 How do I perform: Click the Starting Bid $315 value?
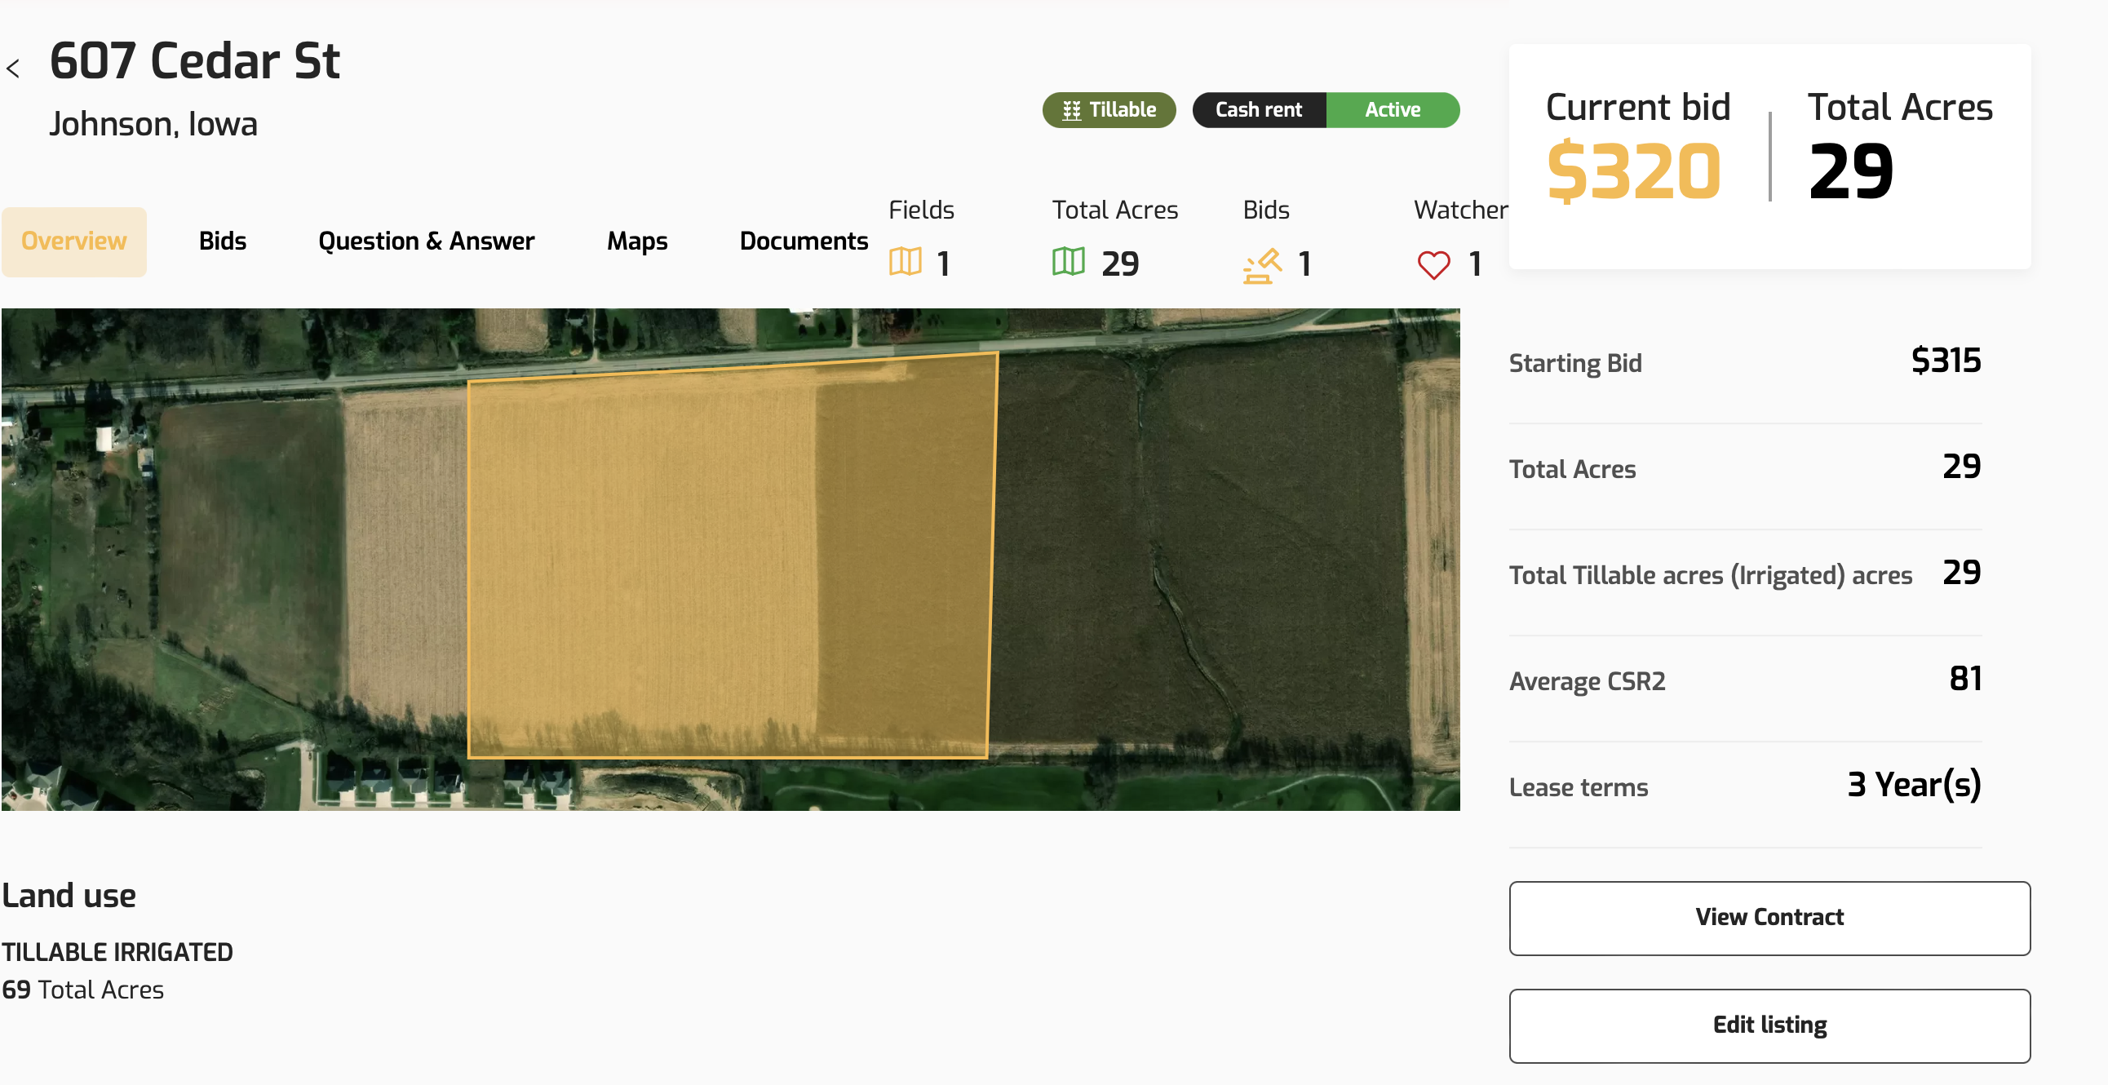1945,361
